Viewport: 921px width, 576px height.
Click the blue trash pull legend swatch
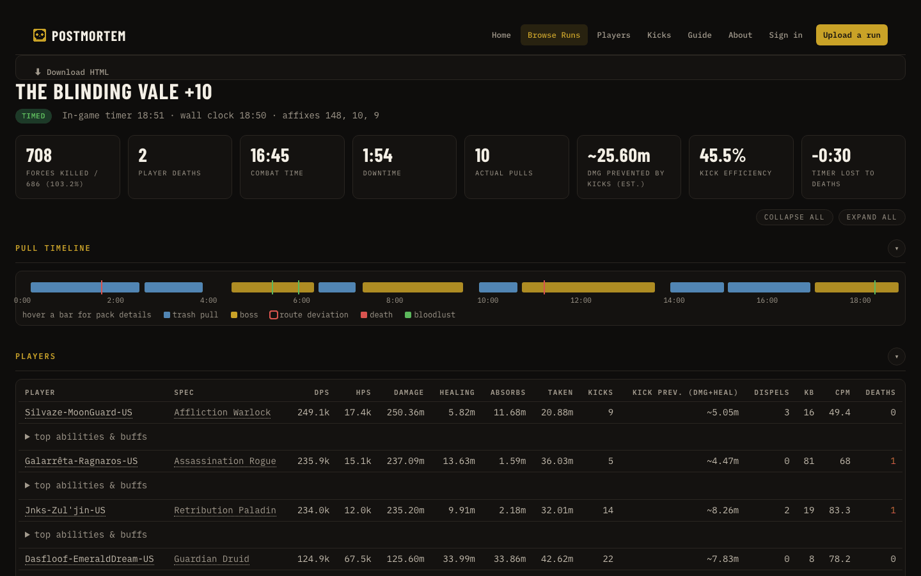pos(167,315)
